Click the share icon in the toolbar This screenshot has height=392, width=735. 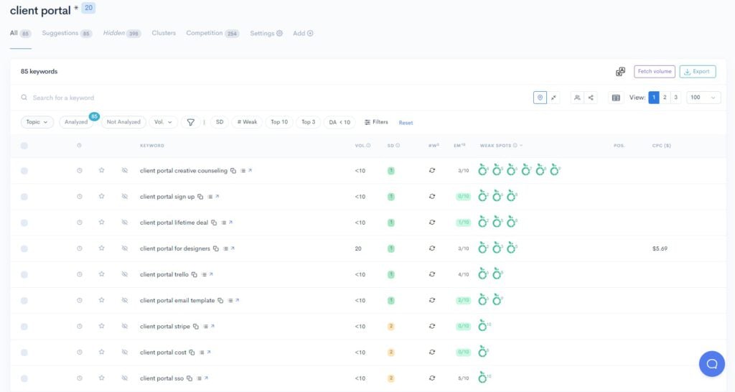pos(591,98)
